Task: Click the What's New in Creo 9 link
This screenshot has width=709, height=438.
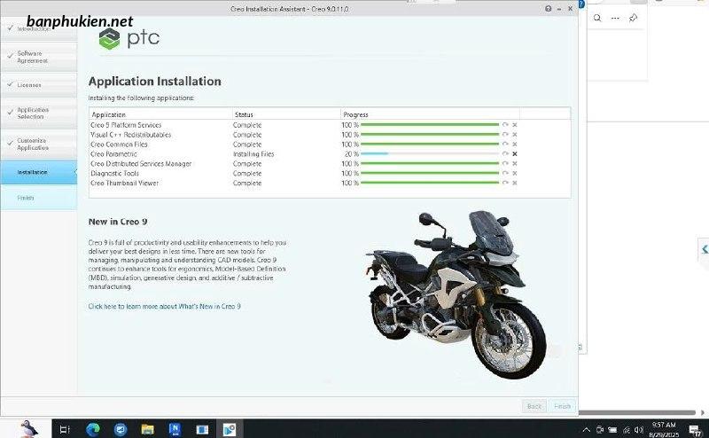Action: pos(164,306)
